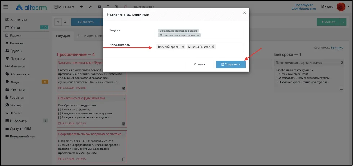353x166 pixels.
Task: Open the envelope mail icon
Action: tap(99, 7)
